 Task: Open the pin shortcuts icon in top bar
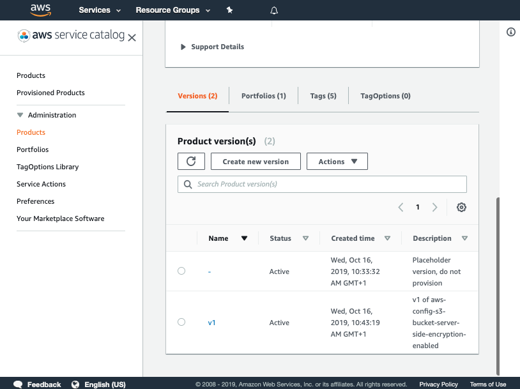pyautogui.click(x=229, y=10)
